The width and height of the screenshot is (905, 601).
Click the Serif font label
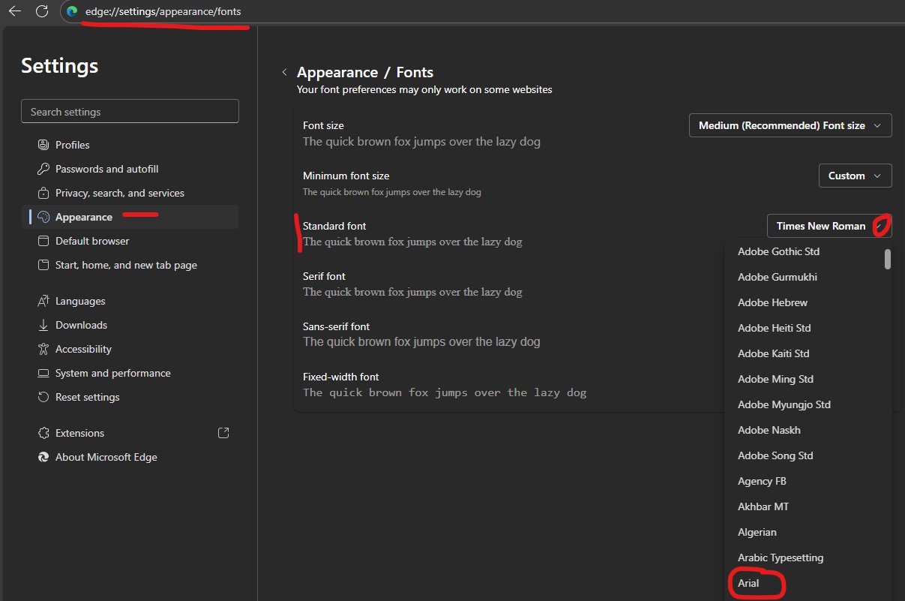325,276
